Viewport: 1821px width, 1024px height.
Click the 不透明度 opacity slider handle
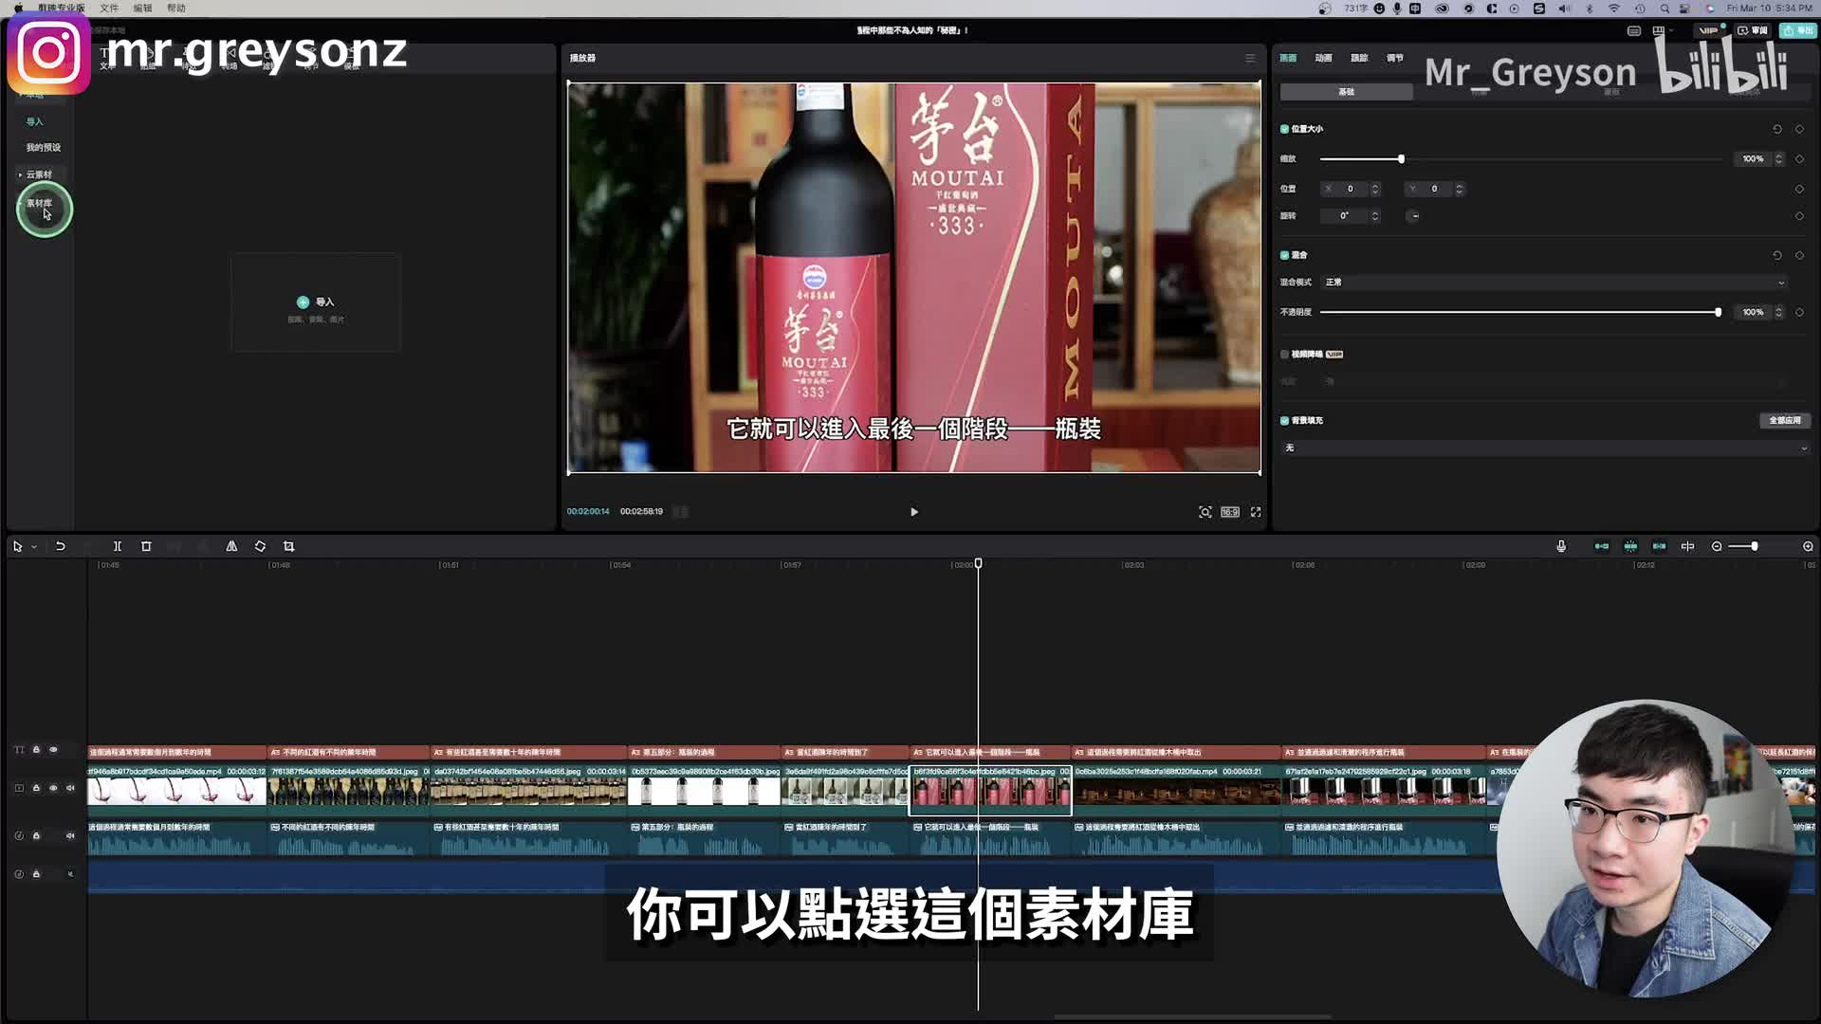click(x=1718, y=312)
